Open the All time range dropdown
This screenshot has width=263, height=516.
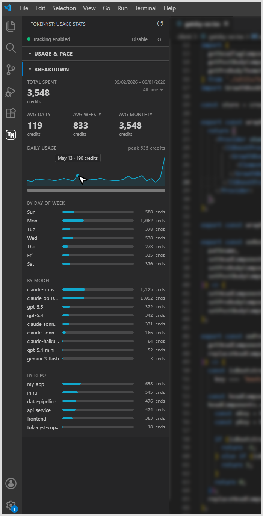tap(153, 90)
